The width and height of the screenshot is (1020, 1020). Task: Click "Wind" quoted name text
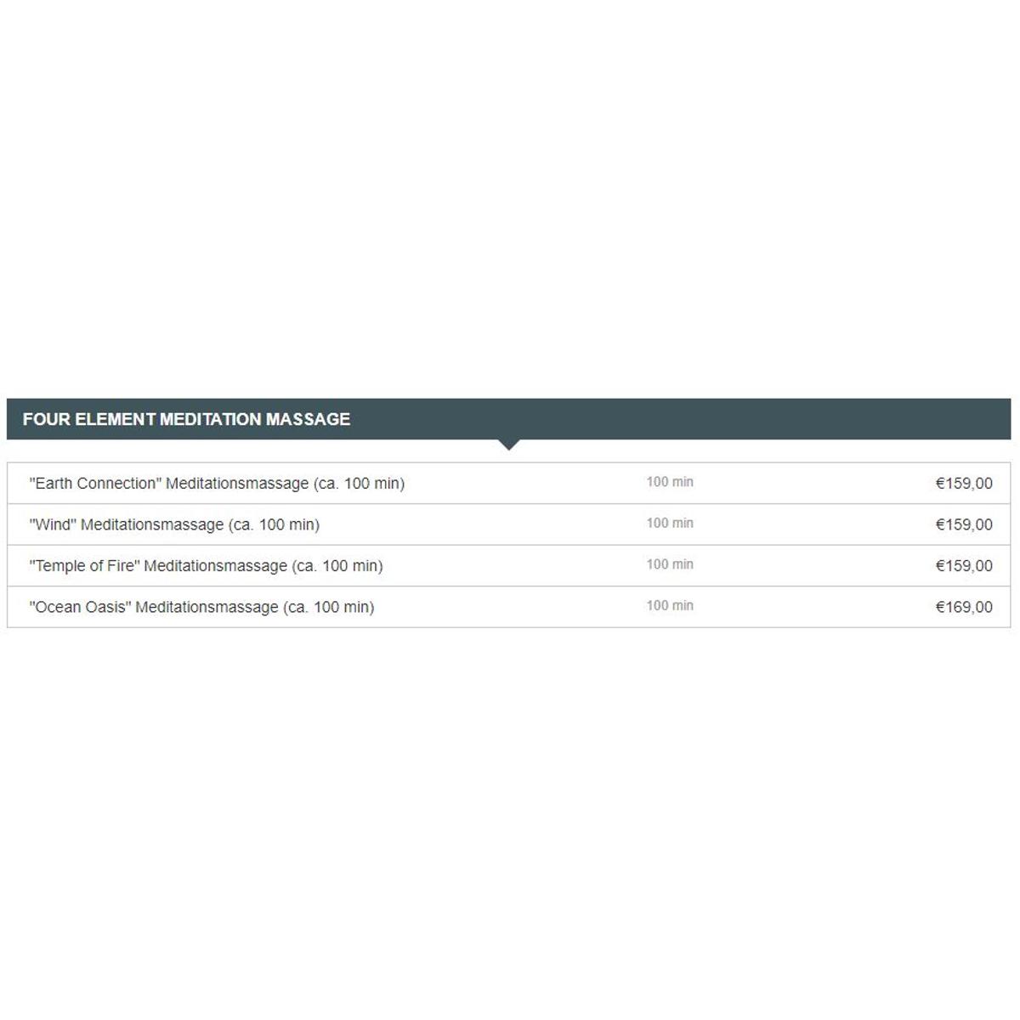click(53, 524)
